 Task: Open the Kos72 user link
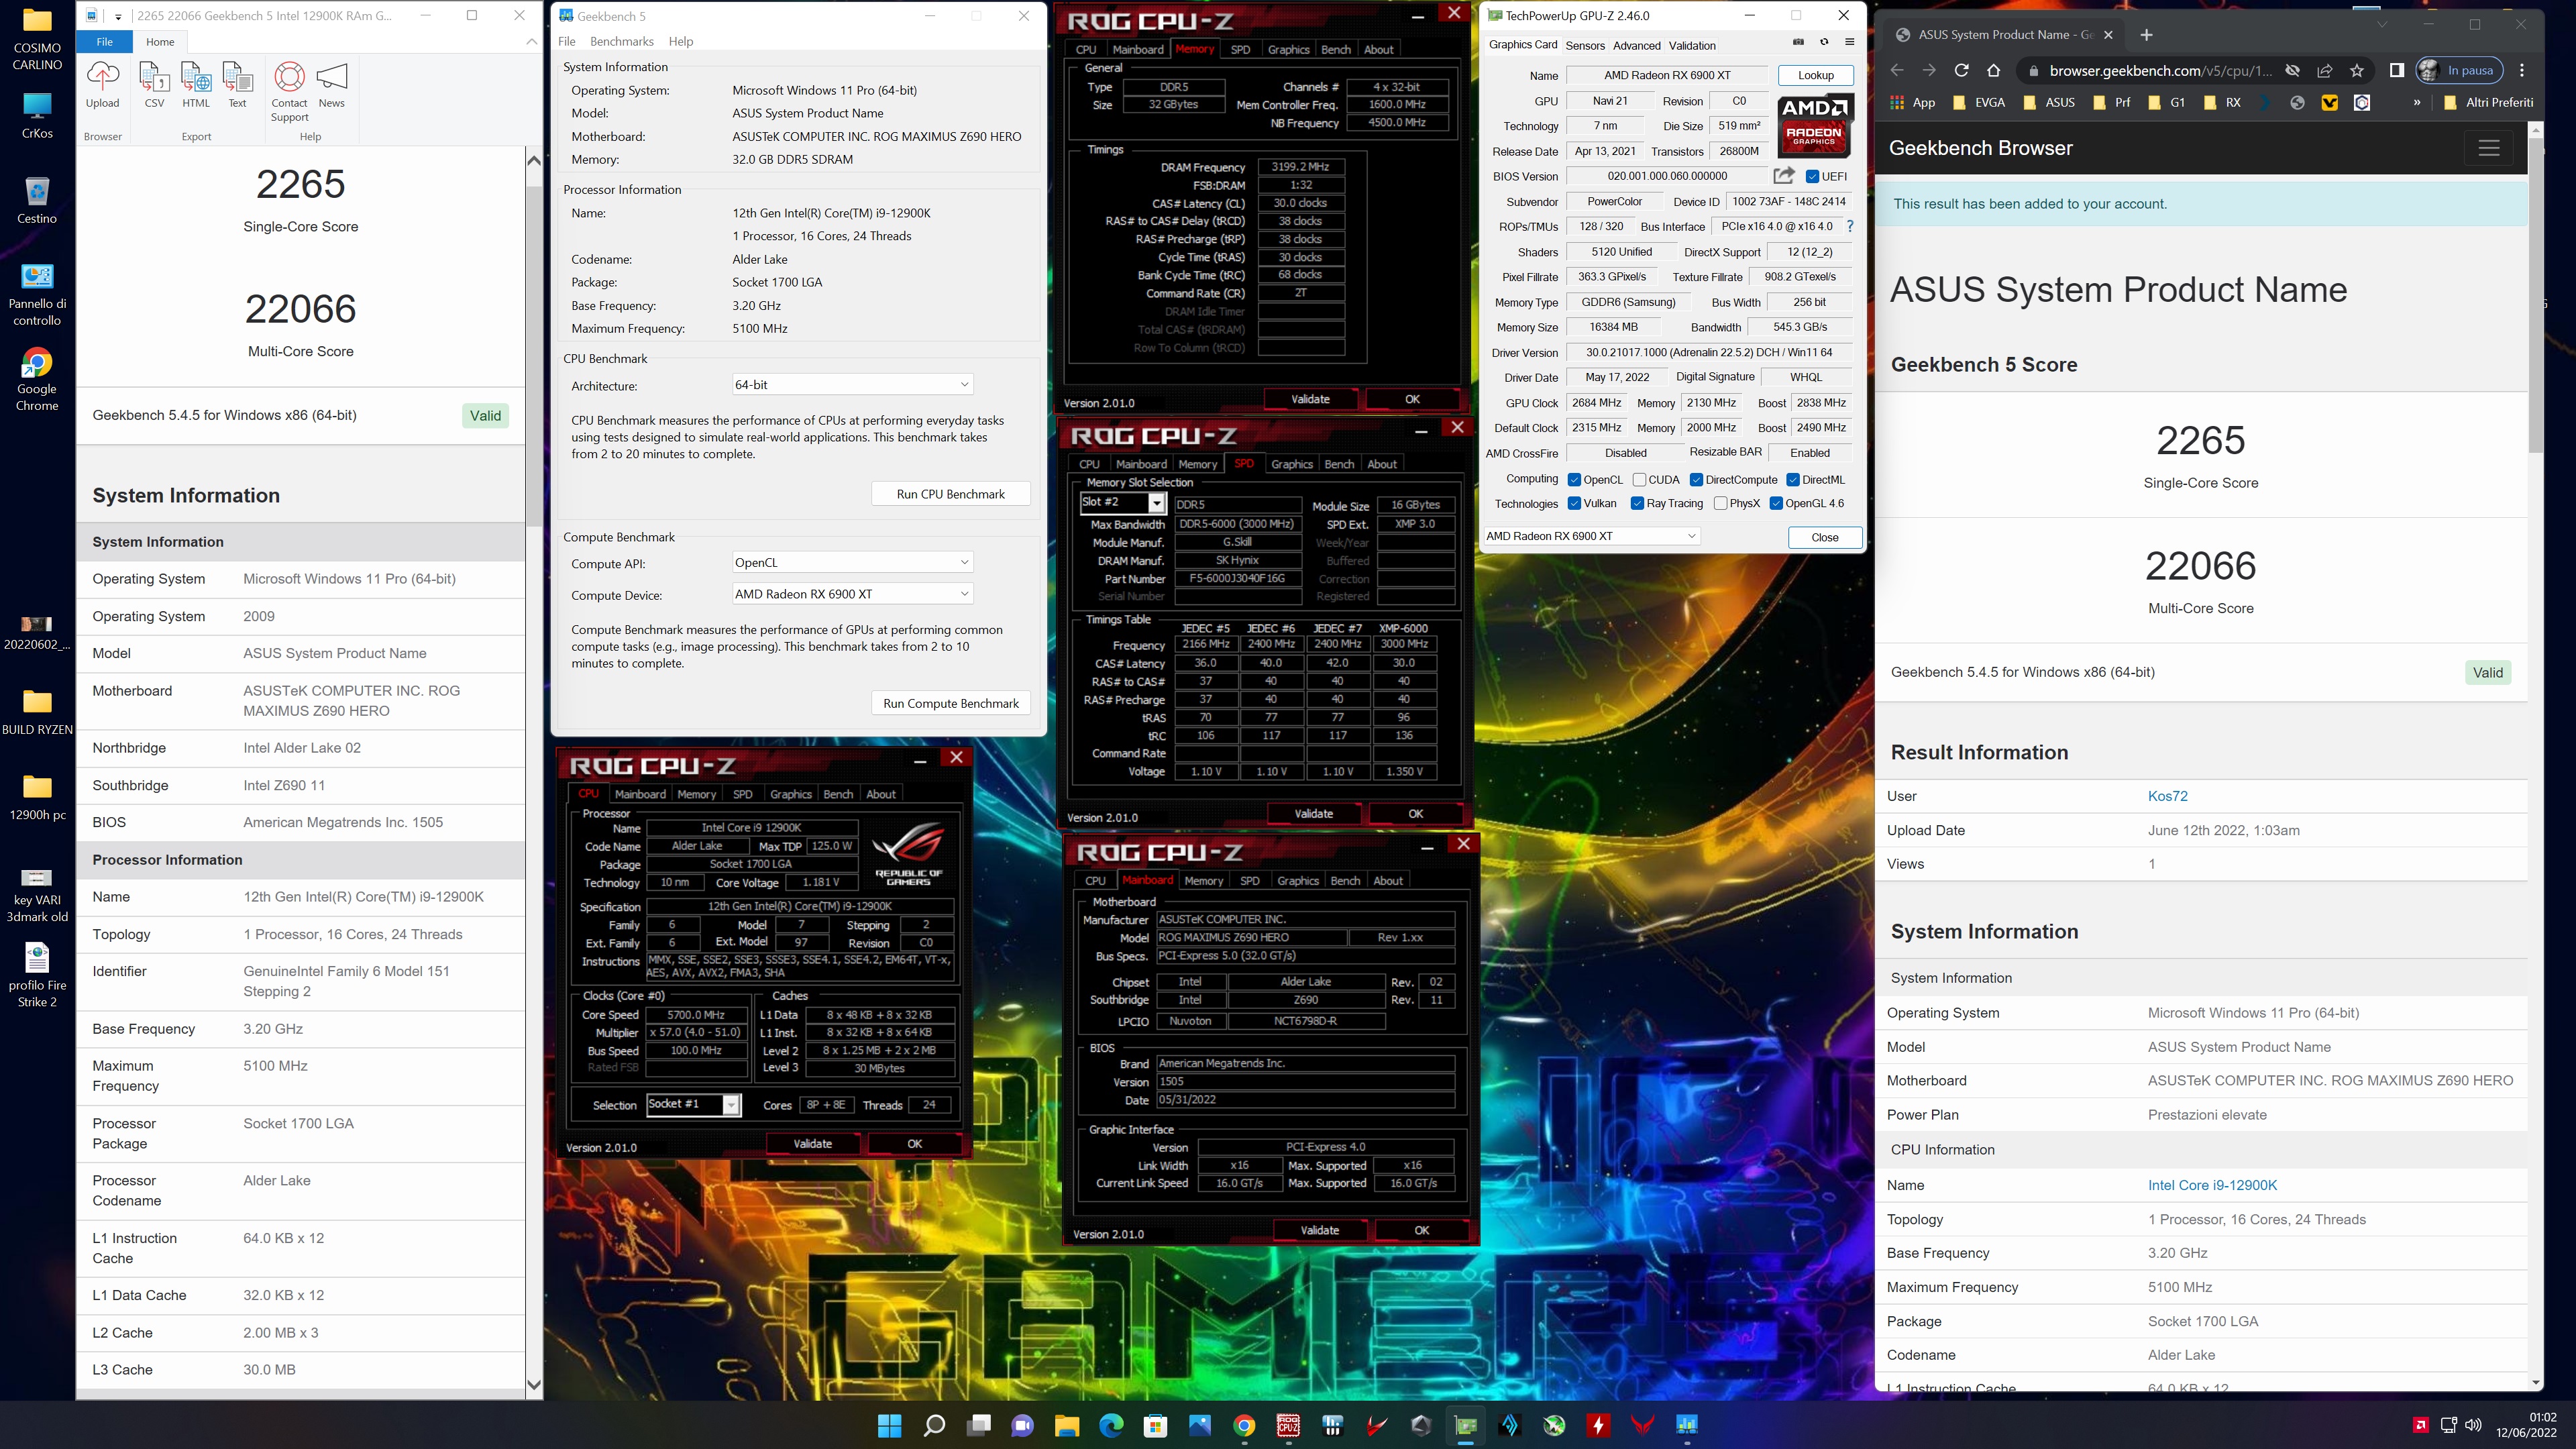point(2167,796)
